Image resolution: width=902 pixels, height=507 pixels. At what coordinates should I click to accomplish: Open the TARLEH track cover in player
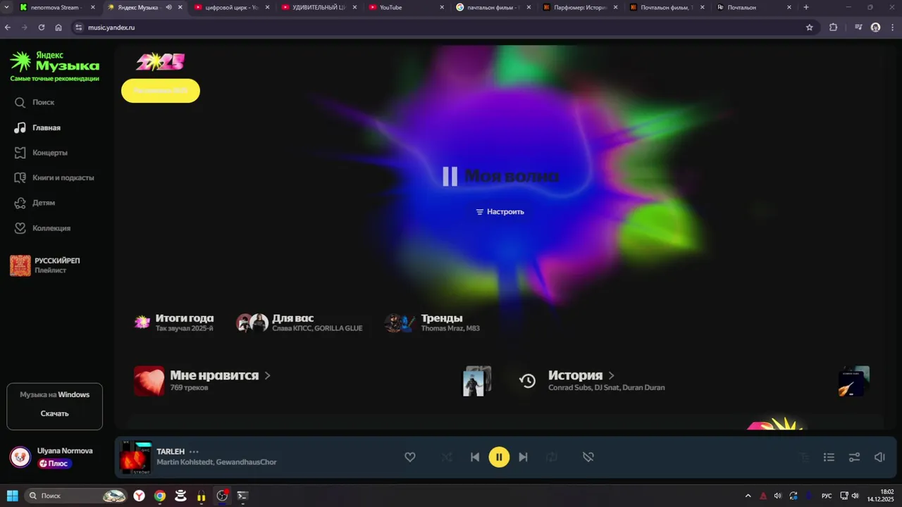136,457
